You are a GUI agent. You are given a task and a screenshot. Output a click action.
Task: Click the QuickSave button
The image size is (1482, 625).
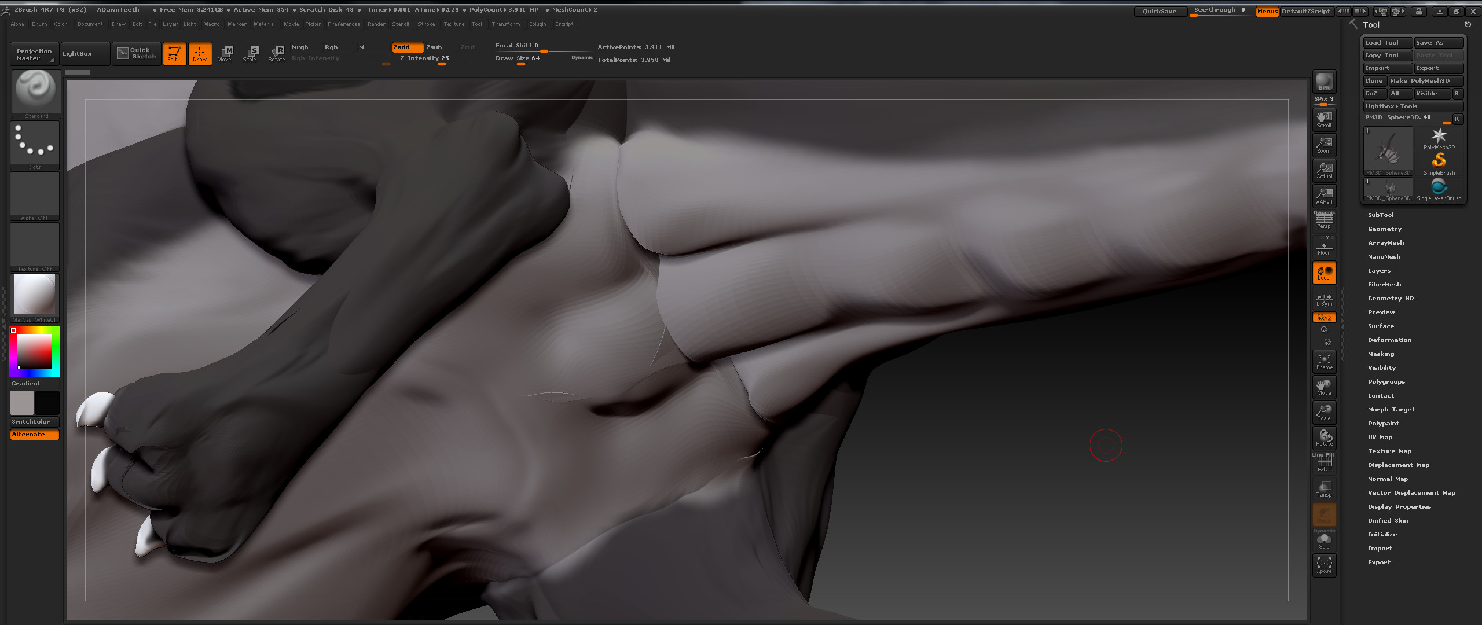[x=1160, y=12]
